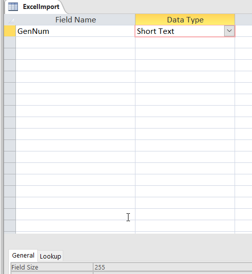Viewport: 252px width, 274px height.
Task: Click the Data Type column header
Action: [x=185, y=19]
